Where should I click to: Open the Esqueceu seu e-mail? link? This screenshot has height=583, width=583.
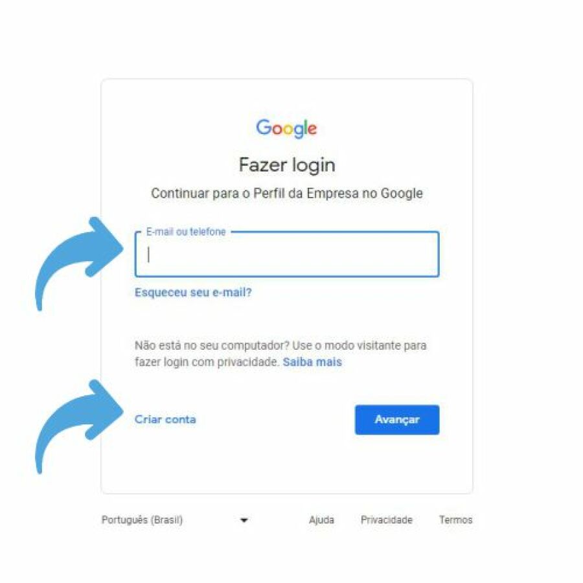coord(193,293)
